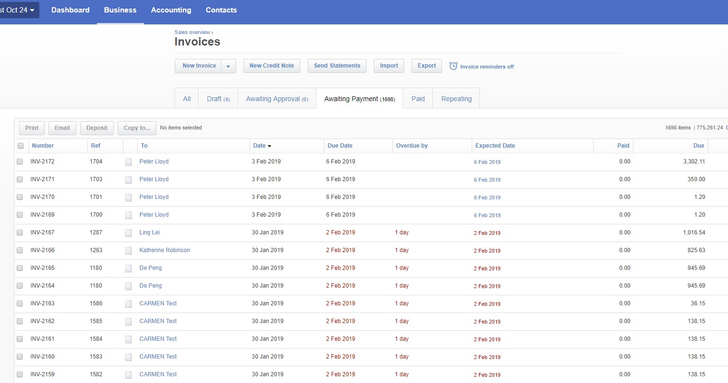Open the Contacts menu
Image resolution: width=728 pixels, height=383 pixels.
(x=221, y=10)
